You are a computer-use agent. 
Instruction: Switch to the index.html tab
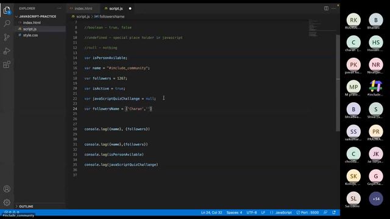pyautogui.click(x=83, y=9)
